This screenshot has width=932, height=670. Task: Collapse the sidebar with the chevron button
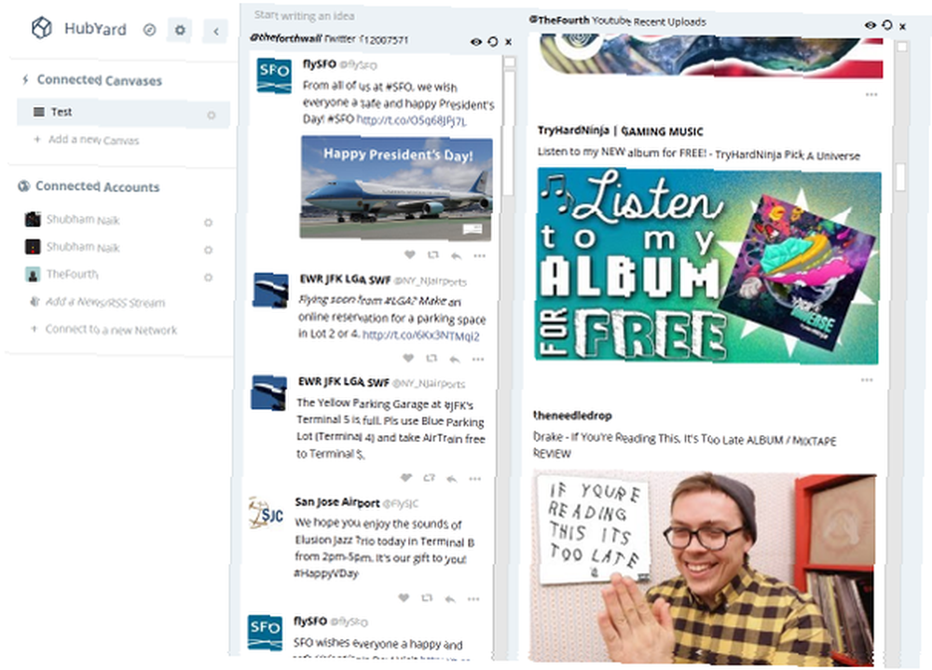coord(216,31)
